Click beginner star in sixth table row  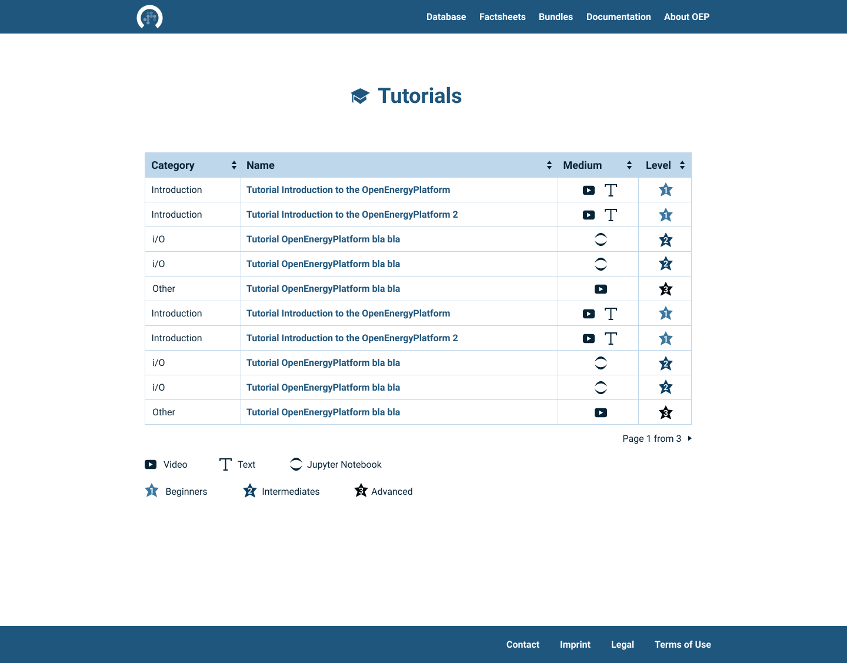click(665, 314)
